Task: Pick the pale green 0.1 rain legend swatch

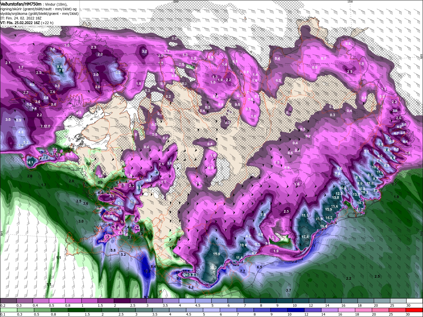Action: 8,310
